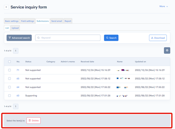This screenshot has width=175, height=129.
Task: Click the Category column header
Action: pyautogui.click(x=51, y=62)
